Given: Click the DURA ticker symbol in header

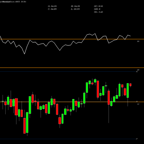Looking at the screenshot, I should (x=24, y=2).
